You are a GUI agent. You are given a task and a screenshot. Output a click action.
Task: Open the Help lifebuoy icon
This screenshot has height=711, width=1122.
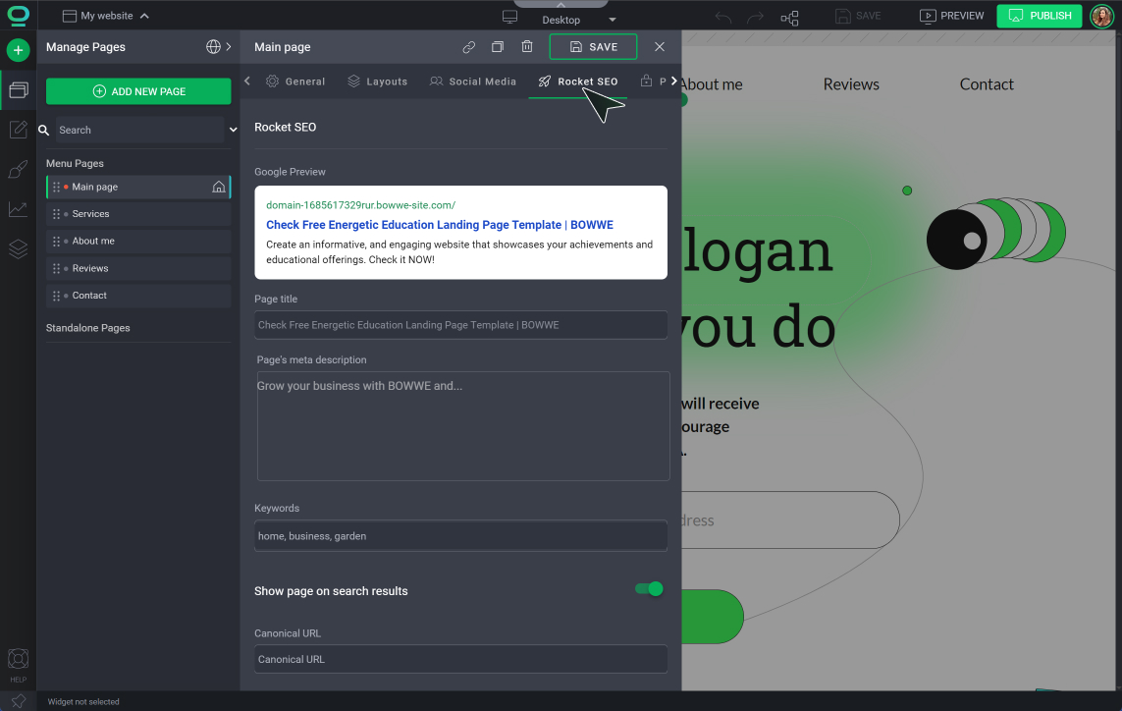coord(18,659)
